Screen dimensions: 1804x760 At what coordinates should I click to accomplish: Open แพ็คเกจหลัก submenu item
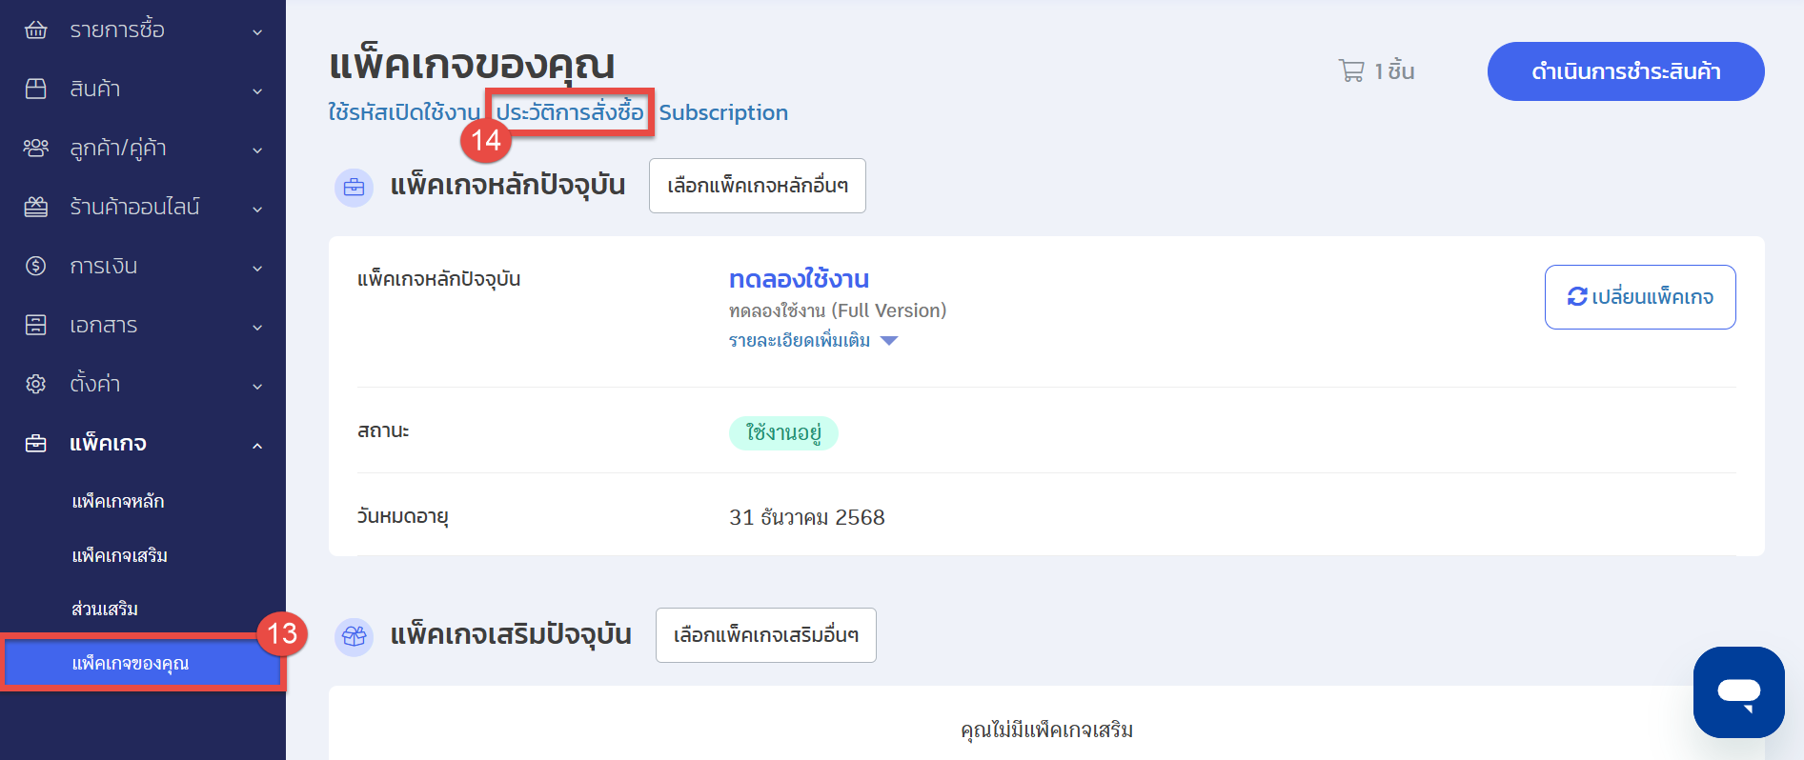click(x=118, y=502)
